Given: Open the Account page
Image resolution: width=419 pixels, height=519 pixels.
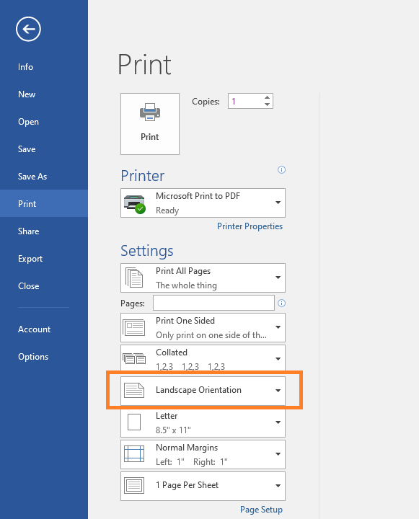Looking at the screenshot, I should coord(34,329).
